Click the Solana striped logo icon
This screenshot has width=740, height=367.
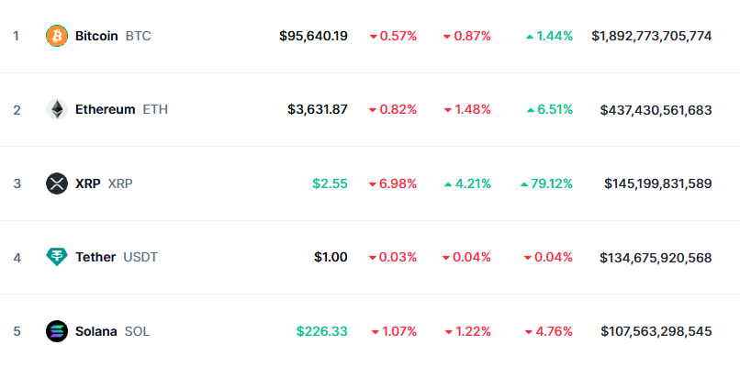(57, 330)
